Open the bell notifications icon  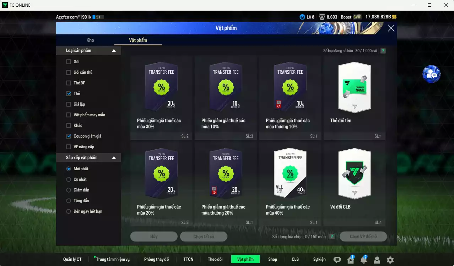coord(364,260)
